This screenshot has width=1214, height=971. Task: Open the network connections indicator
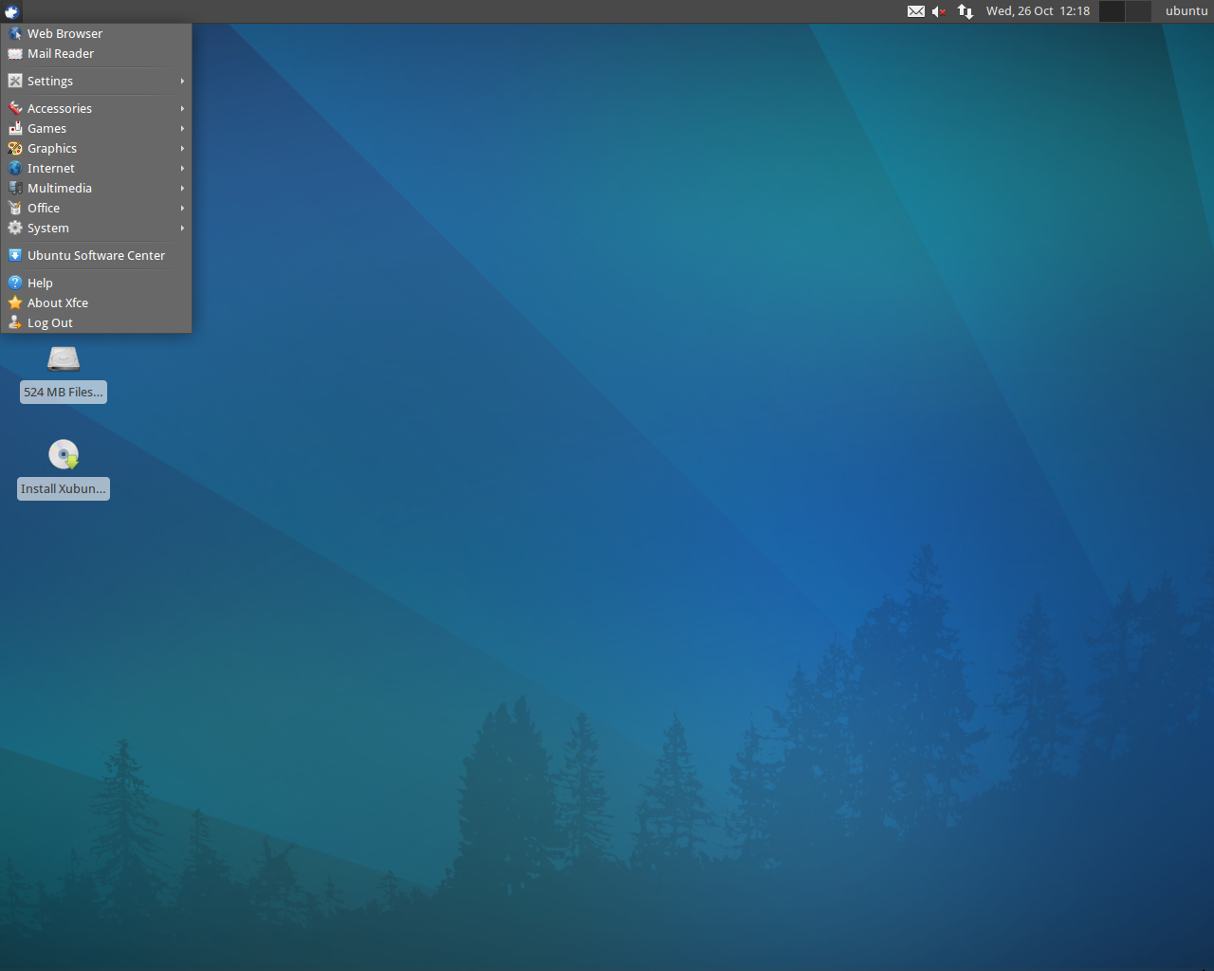(966, 11)
